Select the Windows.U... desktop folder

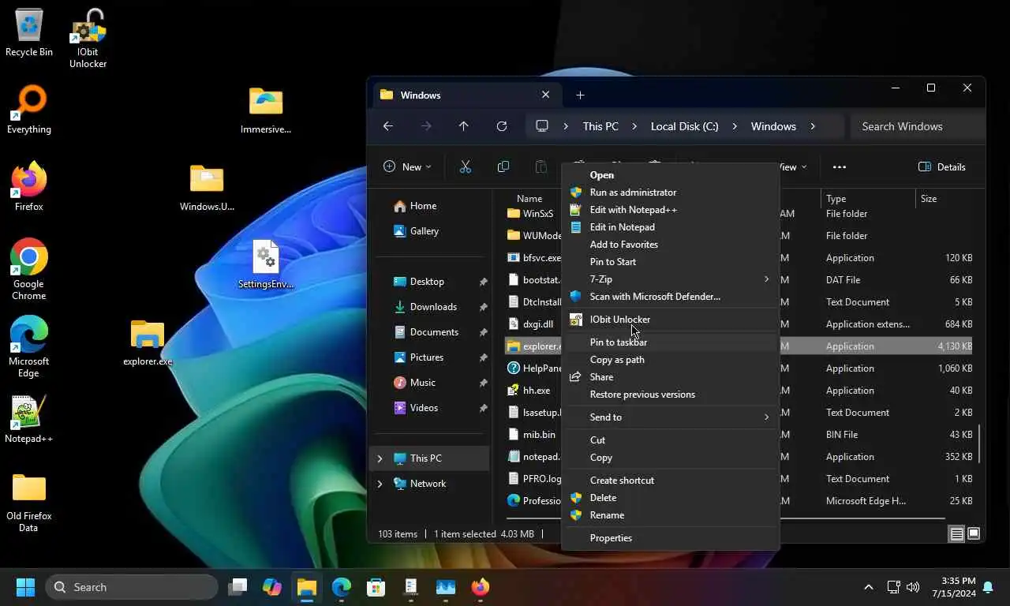click(207, 187)
